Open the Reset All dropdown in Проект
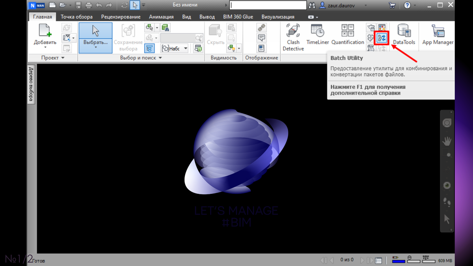The image size is (473, 266). (x=74, y=38)
